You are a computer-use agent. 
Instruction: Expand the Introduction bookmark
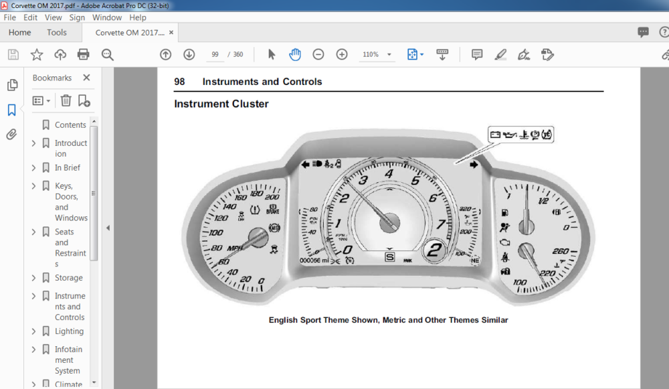pos(33,143)
